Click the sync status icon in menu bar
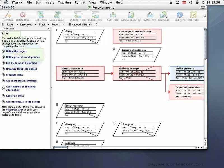This screenshot has width=224, height=168. 178,3
